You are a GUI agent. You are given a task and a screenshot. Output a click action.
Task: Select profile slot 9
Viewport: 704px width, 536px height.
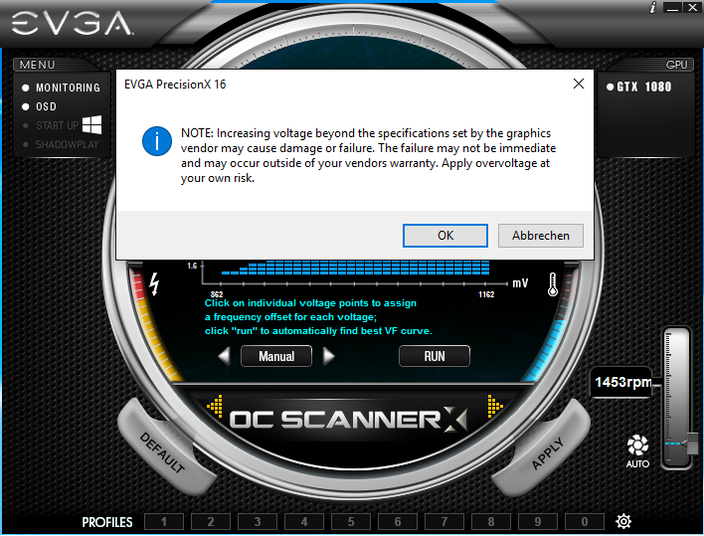(537, 522)
